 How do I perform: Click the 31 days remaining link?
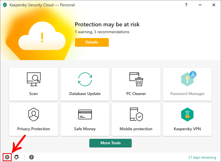pos(202,157)
